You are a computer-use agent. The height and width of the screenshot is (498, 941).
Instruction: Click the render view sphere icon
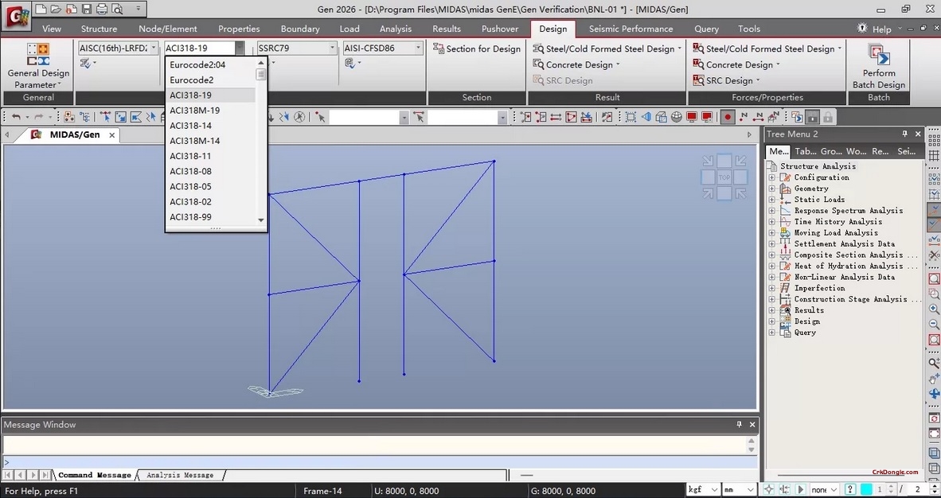677,117
